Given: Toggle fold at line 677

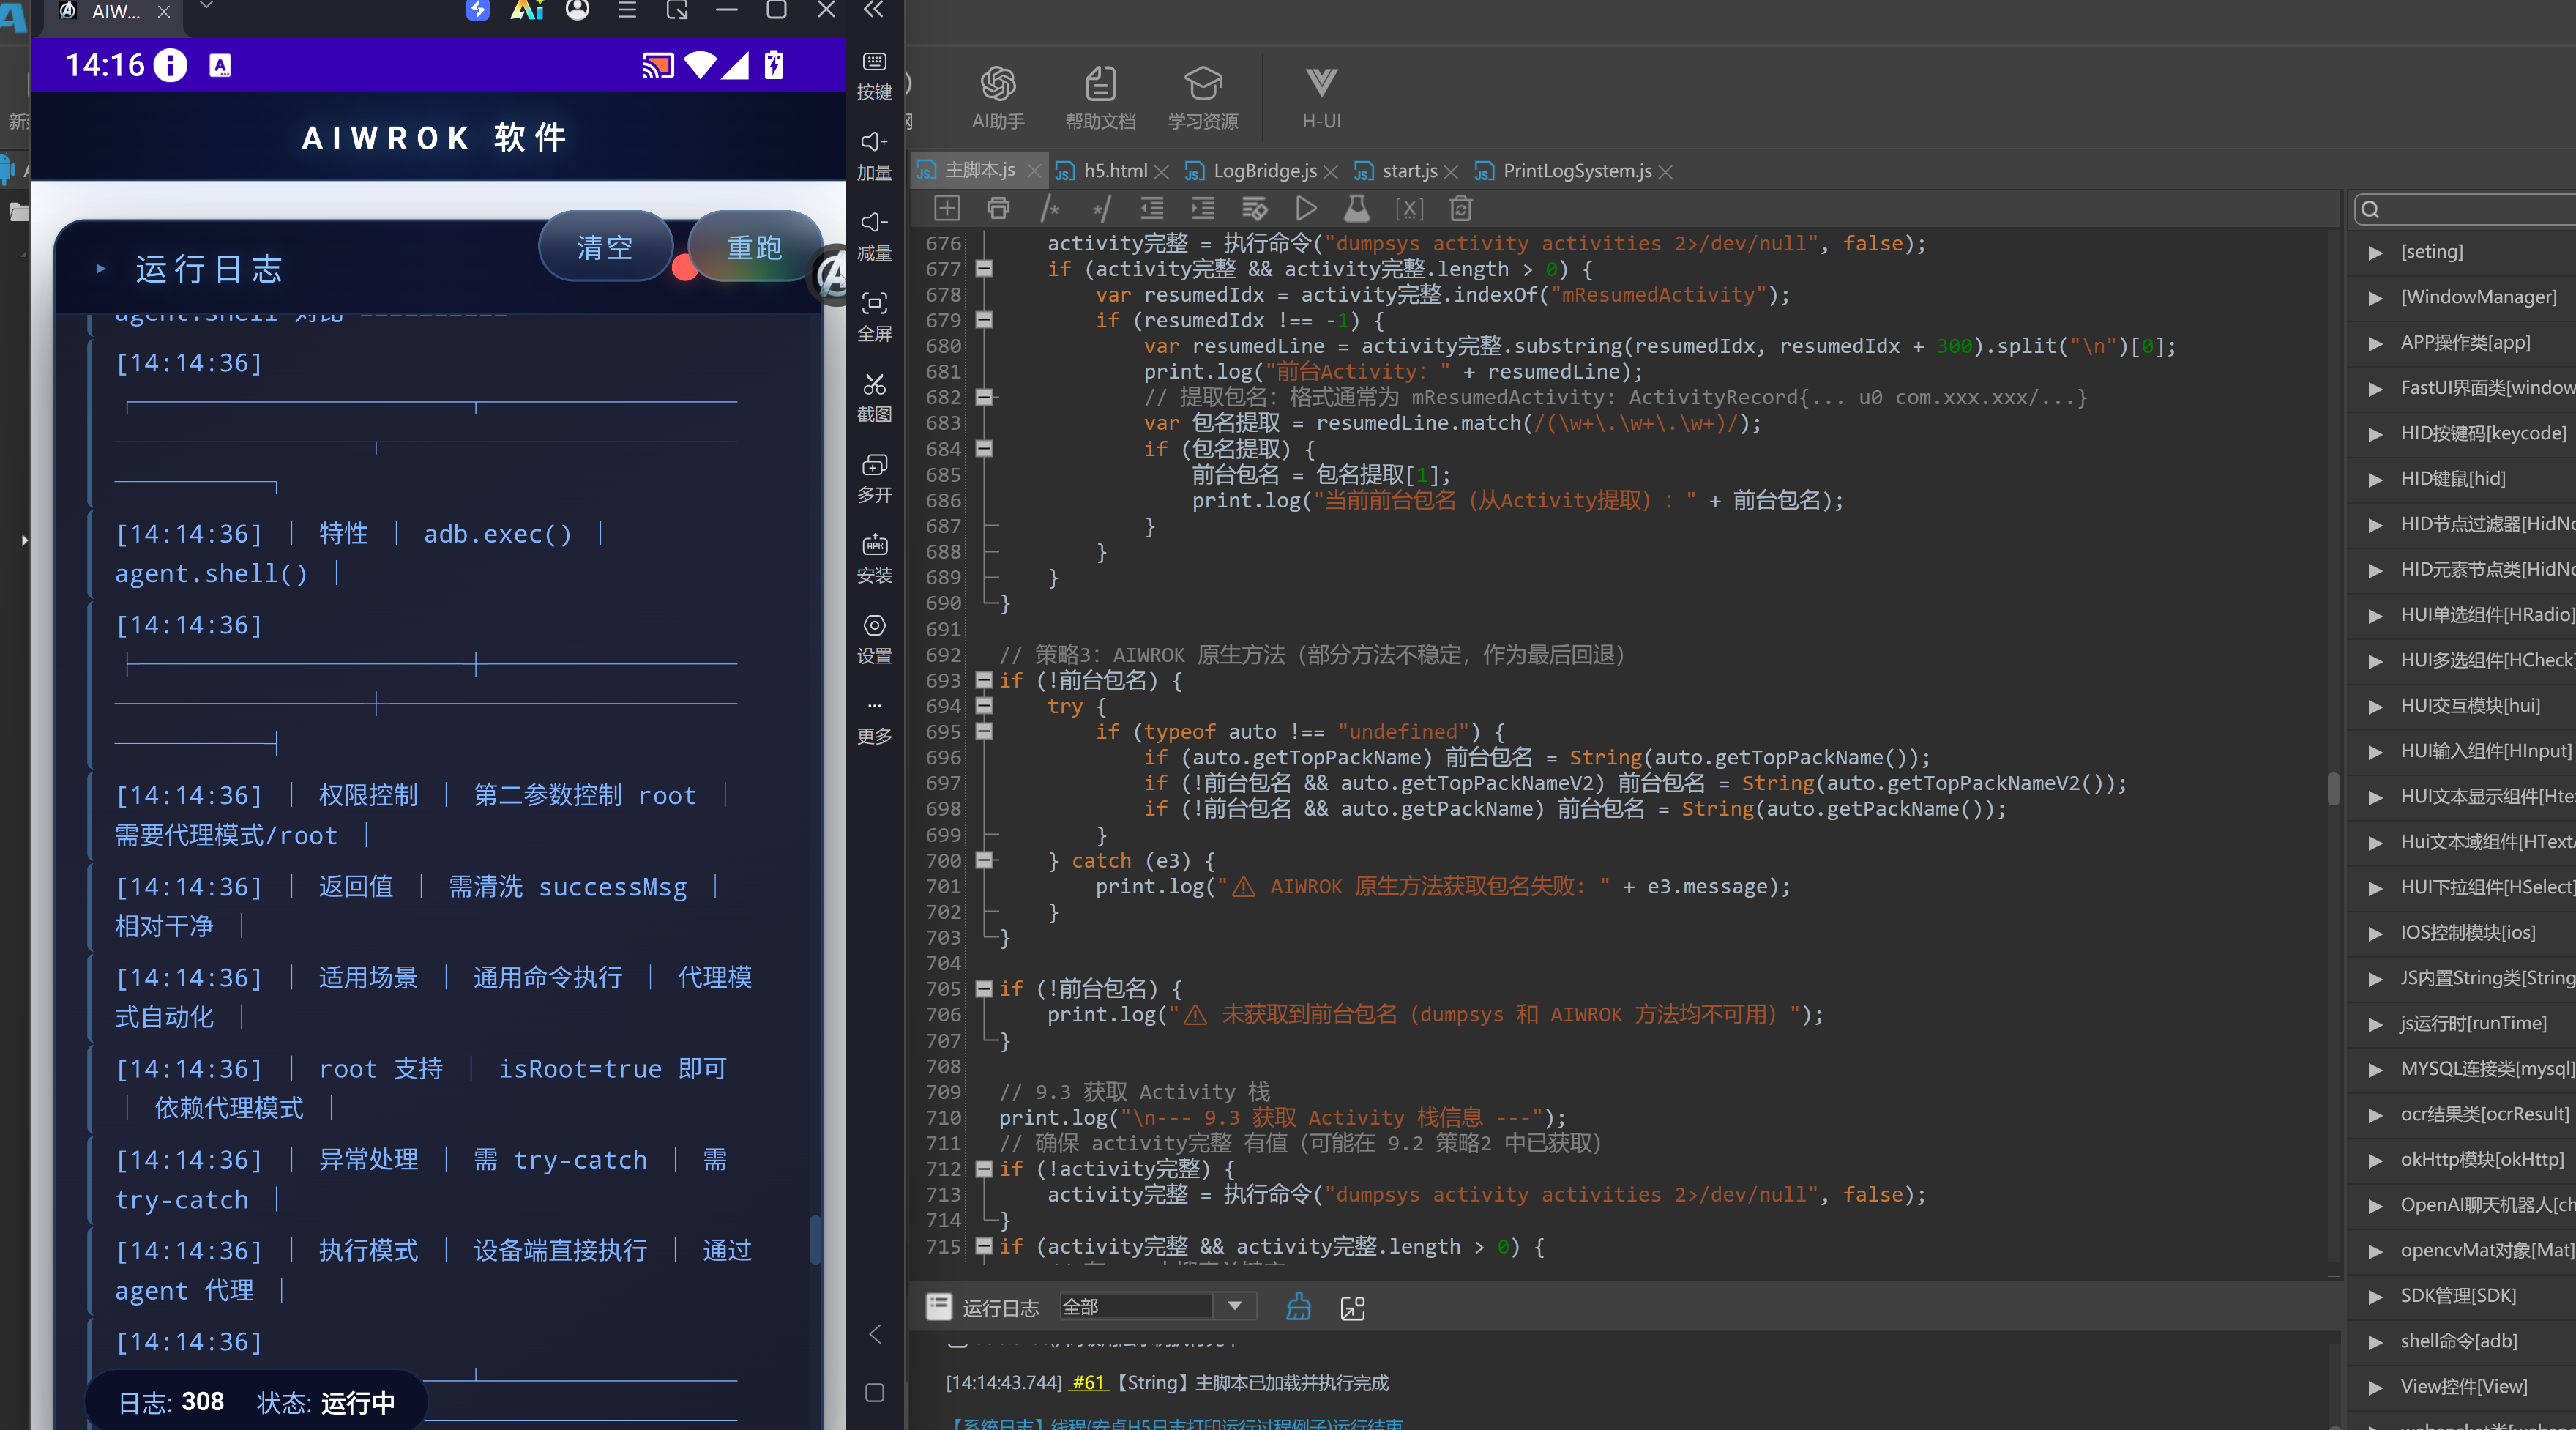Looking at the screenshot, I should 984,268.
